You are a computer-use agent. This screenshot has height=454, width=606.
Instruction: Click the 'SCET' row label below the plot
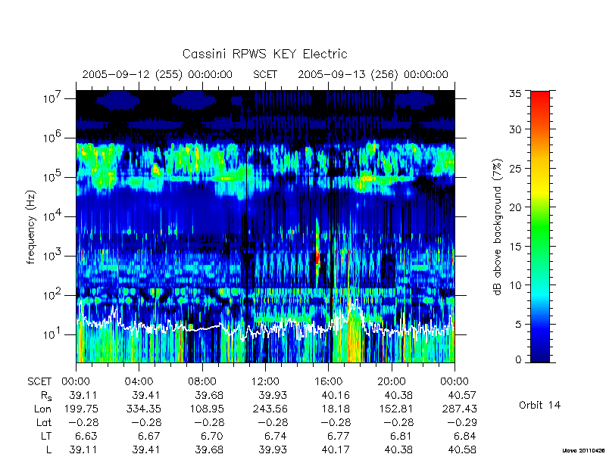(x=39, y=381)
